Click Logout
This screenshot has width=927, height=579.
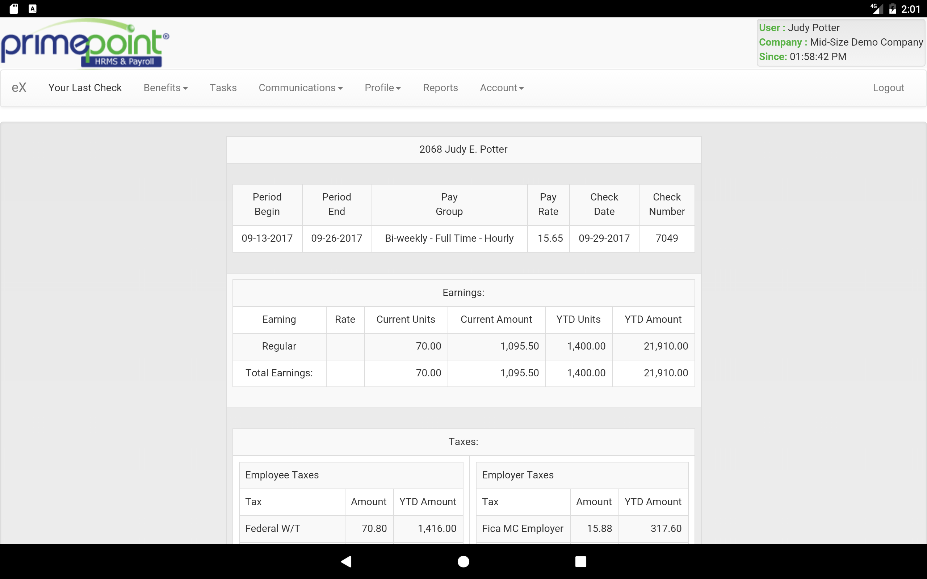(x=888, y=88)
